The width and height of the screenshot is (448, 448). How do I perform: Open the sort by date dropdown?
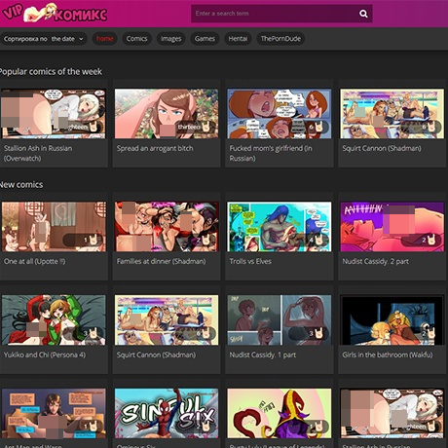coord(43,39)
